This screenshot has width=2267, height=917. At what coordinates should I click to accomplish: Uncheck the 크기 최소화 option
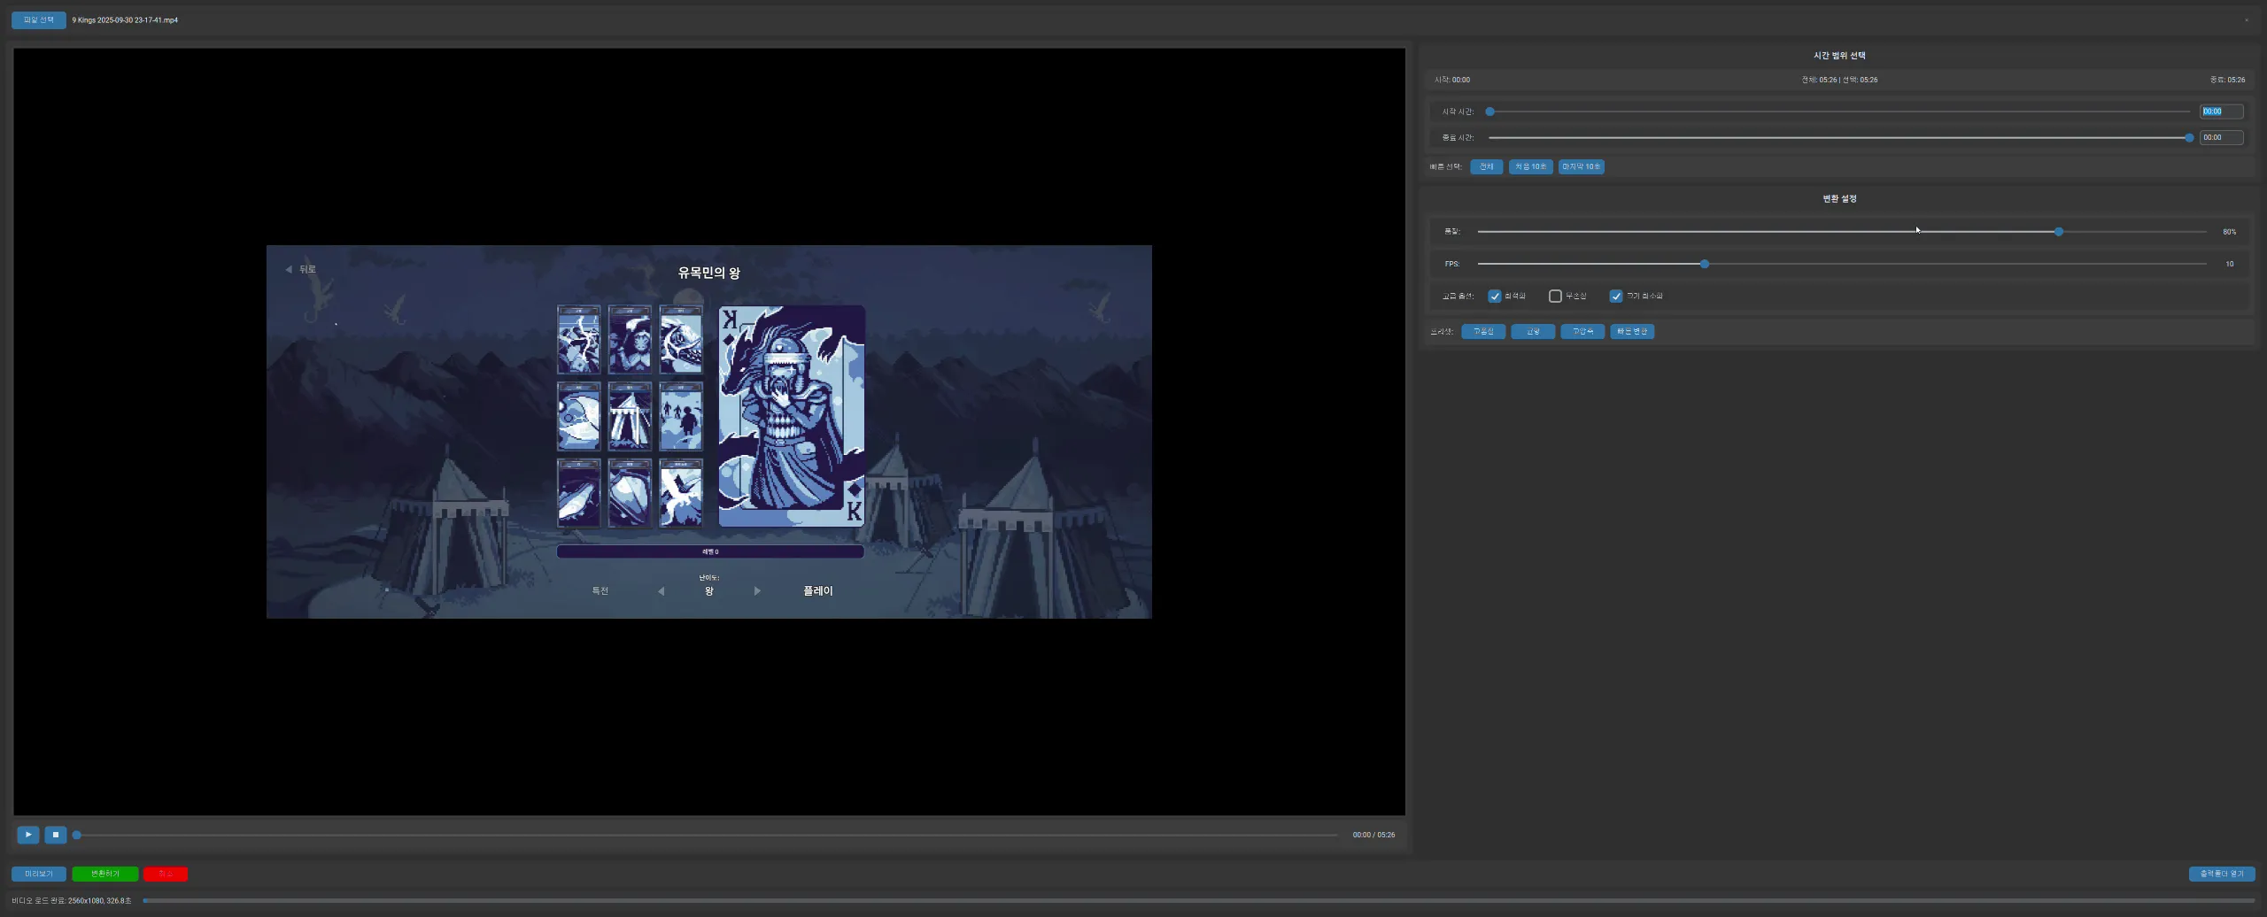(1616, 297)
